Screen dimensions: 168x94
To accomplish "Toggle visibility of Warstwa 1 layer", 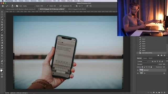I will [x=138, y=70].
